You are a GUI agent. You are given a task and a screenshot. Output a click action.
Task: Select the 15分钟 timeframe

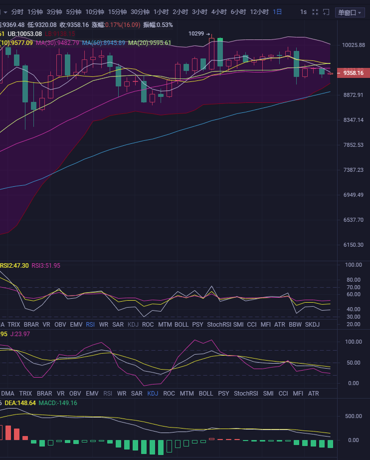click(117, 12)
